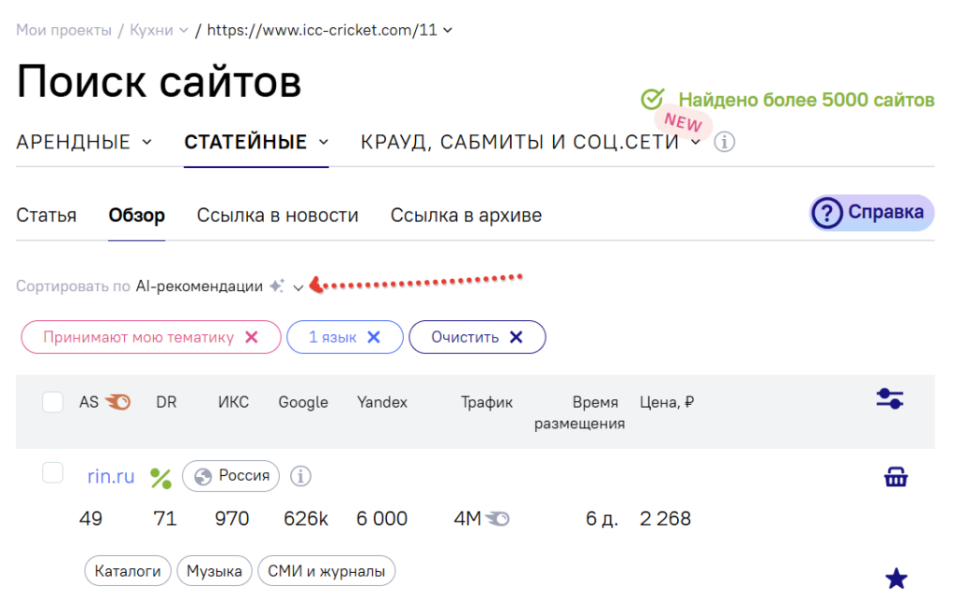This screenshot has height=601, width=955.
Task: Add rin.ru to favorites with star icon
Action: [895, 579]
